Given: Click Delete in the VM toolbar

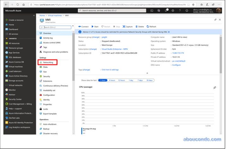Looking at the screenshot, I should [x=139, y=27].
